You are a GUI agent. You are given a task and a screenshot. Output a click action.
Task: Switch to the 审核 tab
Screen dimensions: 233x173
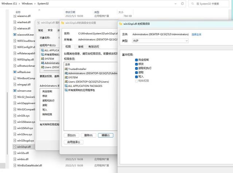tap(80, 47)
